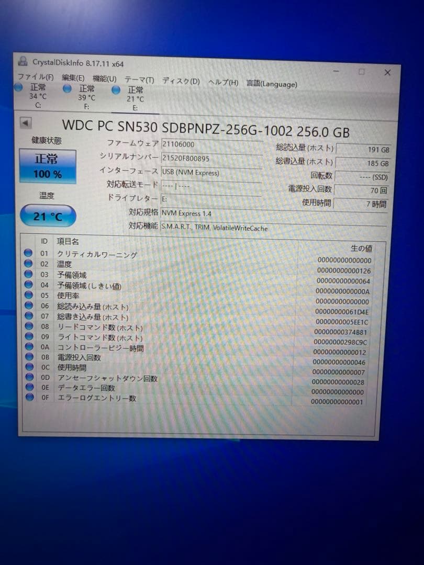Click status icon for row 0C 使用時間
The height and width of the screenshot is (565, 424).
(29, 366)
